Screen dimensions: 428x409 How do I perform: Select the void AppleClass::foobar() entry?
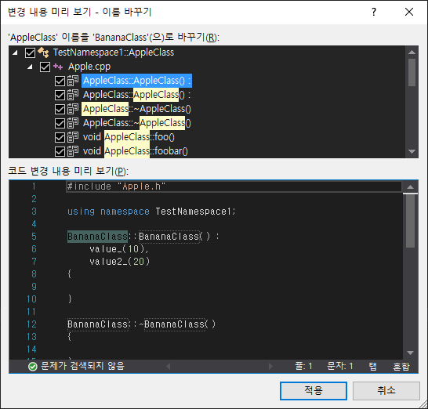point(136,151)
